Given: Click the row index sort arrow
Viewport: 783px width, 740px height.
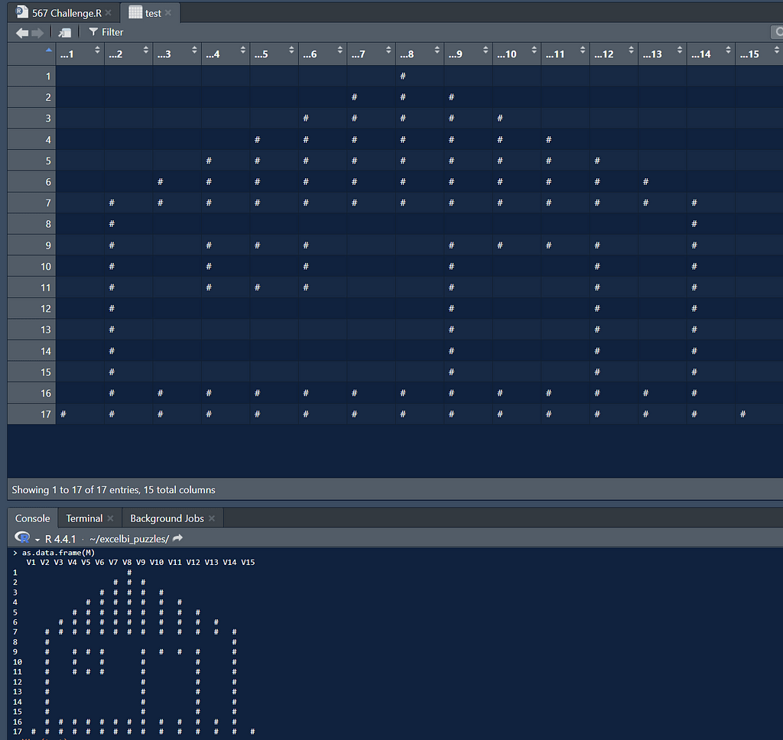Looking at the screenshot, I should (x=49, y=50).
